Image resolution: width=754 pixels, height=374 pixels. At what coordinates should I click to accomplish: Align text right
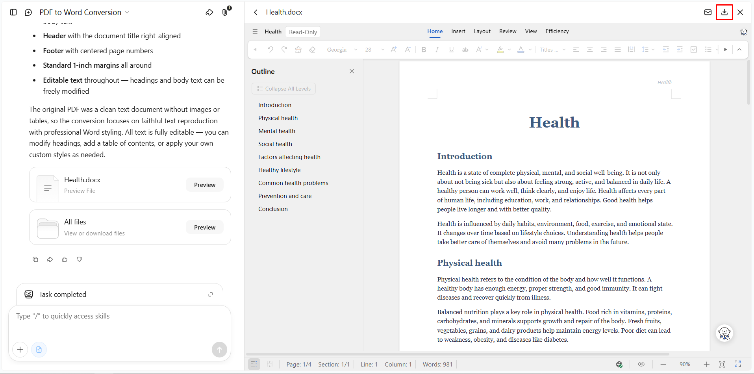coord(604,50)
